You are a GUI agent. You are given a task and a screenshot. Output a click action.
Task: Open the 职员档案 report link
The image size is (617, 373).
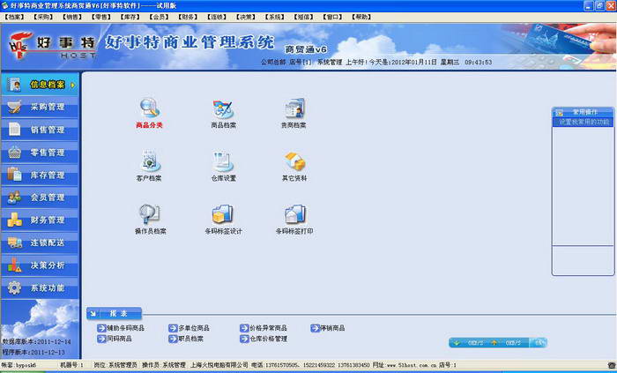point(186,339)
